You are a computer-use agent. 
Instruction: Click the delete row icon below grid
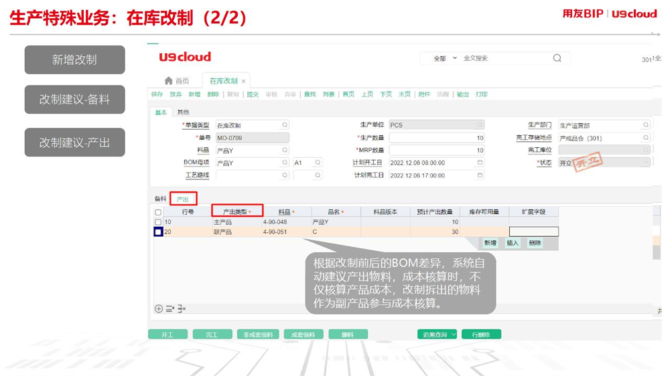point(182,308)
